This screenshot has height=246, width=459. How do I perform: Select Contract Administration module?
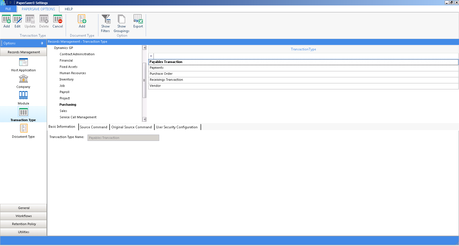coord(77,54)
